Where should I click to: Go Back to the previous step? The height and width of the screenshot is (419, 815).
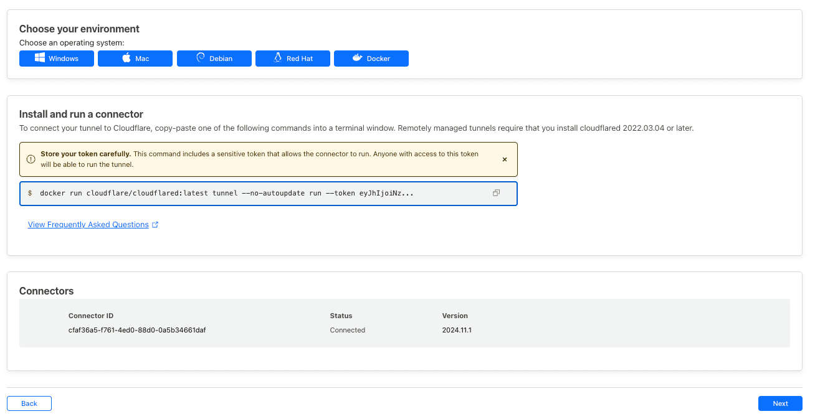(29, 403)
